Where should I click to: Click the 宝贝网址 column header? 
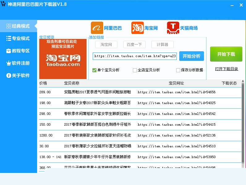coord(176,83)
